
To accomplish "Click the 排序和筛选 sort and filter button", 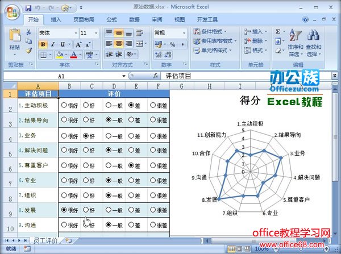I will pyautogui.click(x=295, y=43).
